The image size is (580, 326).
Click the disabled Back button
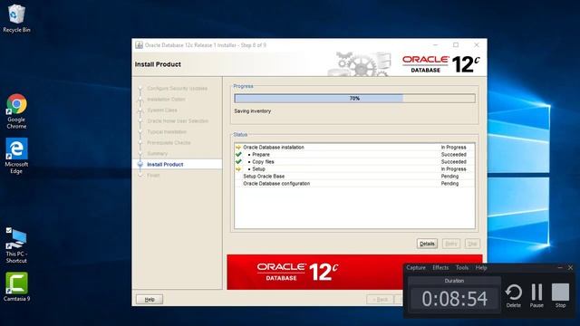[380, 300]
